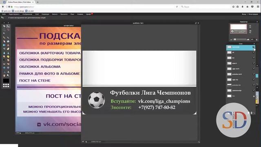
Task: Toggle visibility checkbox of 'ugly verh' layer
Action: (x=254, y=69)
